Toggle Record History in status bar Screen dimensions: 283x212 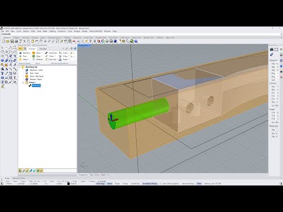pos(188,184)
